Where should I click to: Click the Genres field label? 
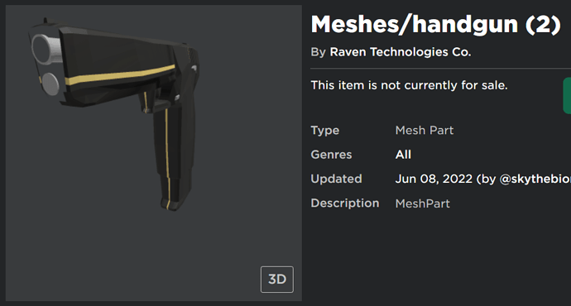[331, 155]
